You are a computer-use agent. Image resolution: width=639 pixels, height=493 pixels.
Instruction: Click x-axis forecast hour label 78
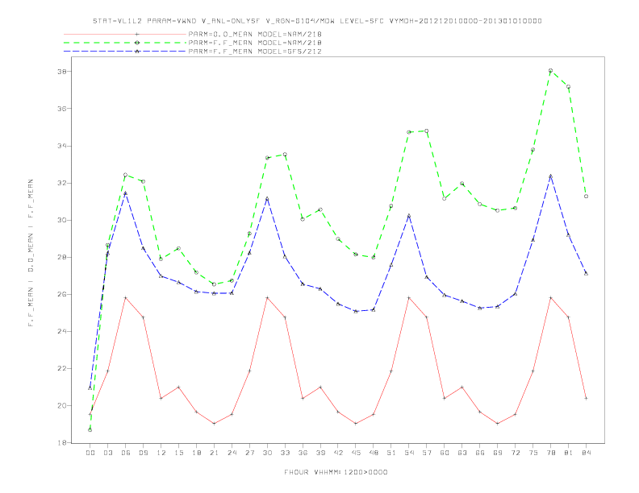click(550, 453)
